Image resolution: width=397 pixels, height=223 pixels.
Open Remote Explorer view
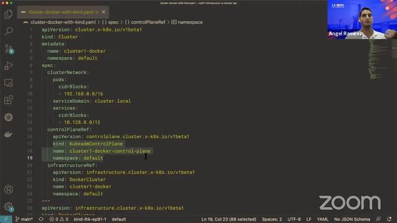(8, 83)
